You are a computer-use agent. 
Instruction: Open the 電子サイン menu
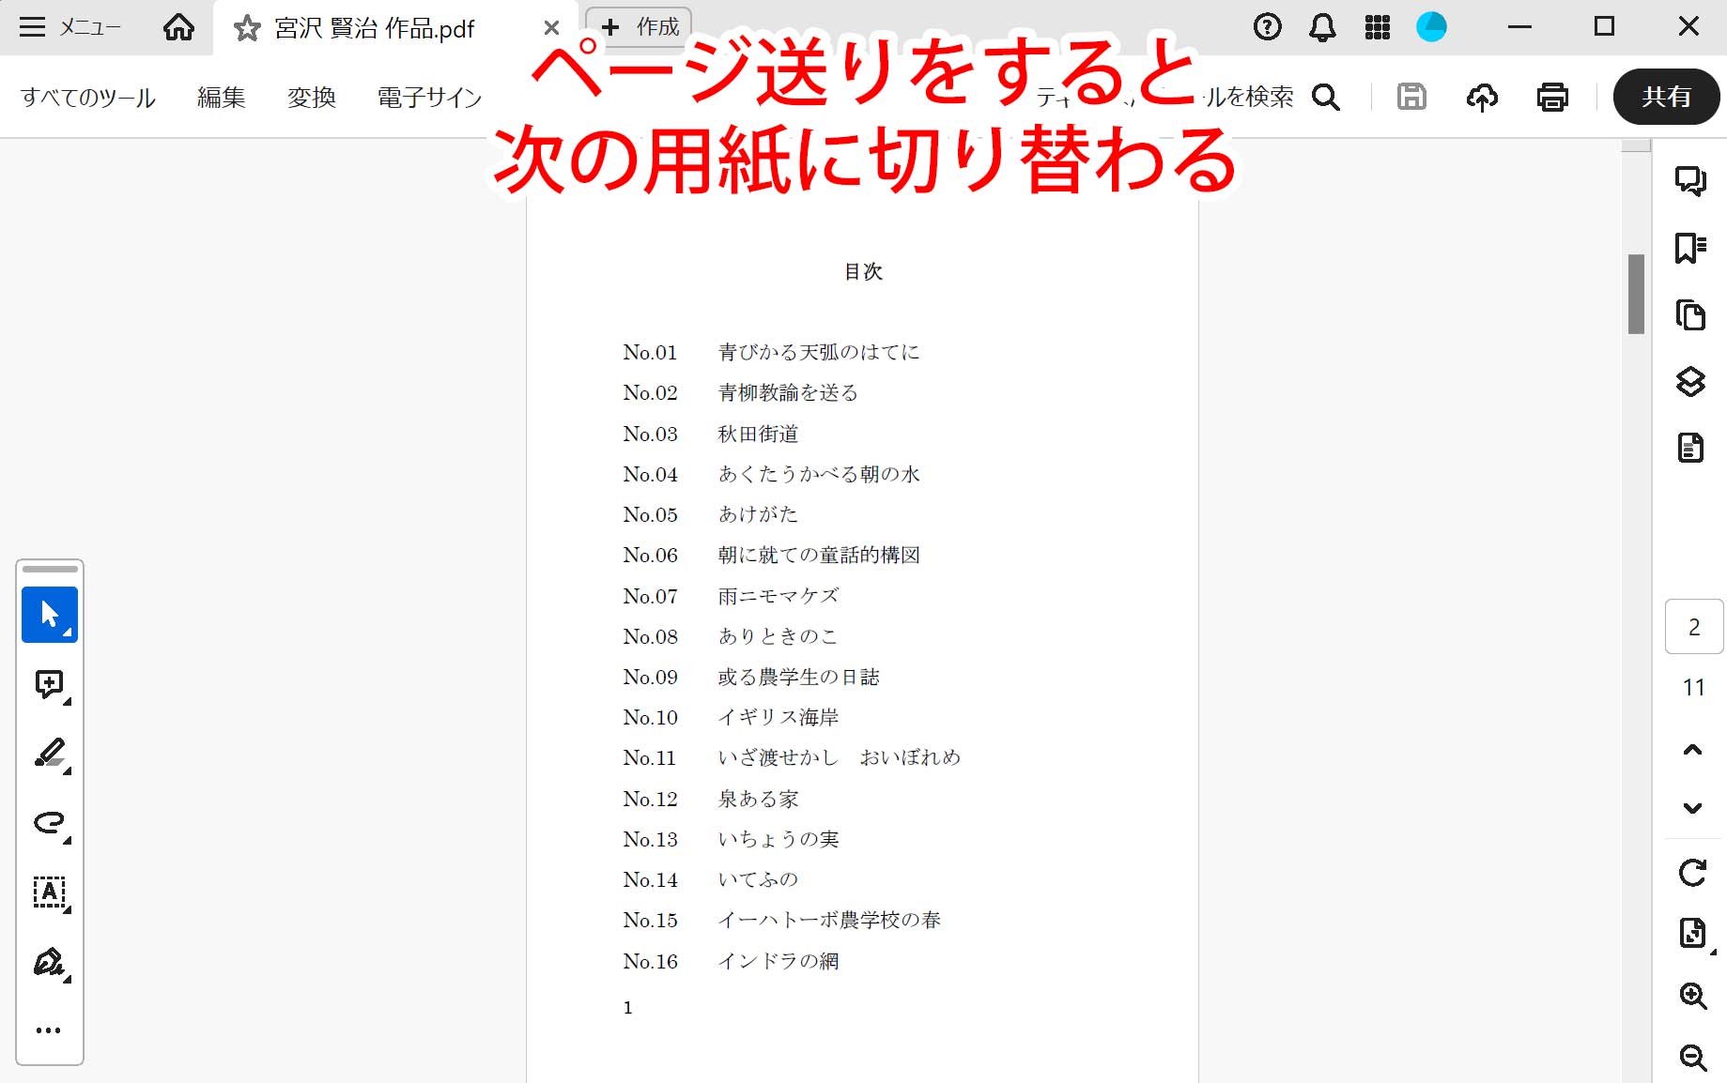429,98
